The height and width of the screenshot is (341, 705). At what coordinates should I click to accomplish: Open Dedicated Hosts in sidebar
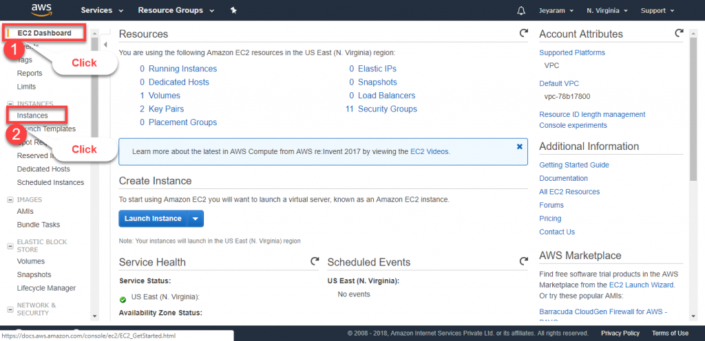click(43, 169)
